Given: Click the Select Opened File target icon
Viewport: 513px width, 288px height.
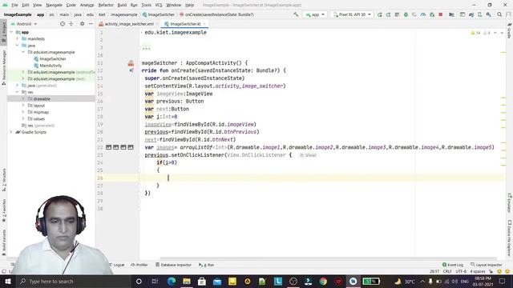Looking at the screenshot, I should click(63, 24).
